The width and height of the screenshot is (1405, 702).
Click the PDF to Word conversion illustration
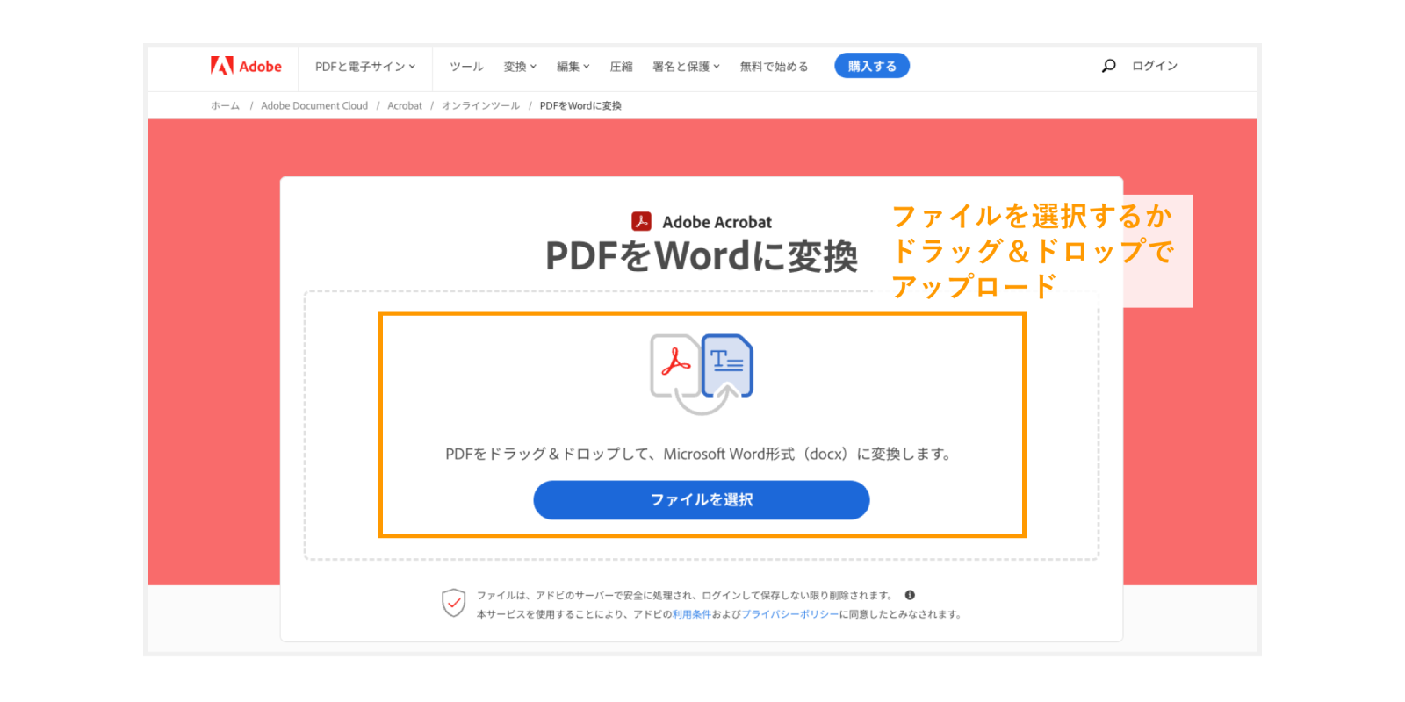(702, 374)
